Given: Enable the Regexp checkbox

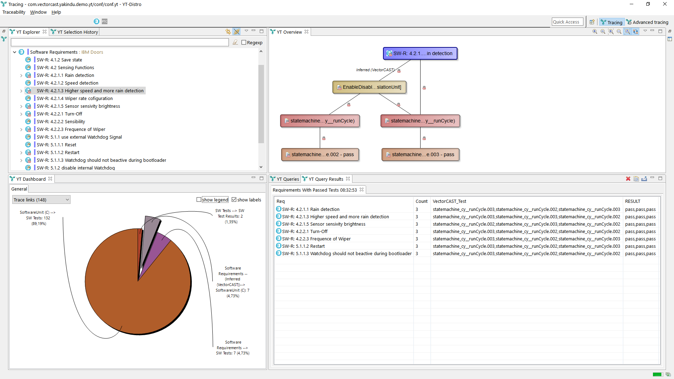Looking at the screenshot, I should point(244,42).
